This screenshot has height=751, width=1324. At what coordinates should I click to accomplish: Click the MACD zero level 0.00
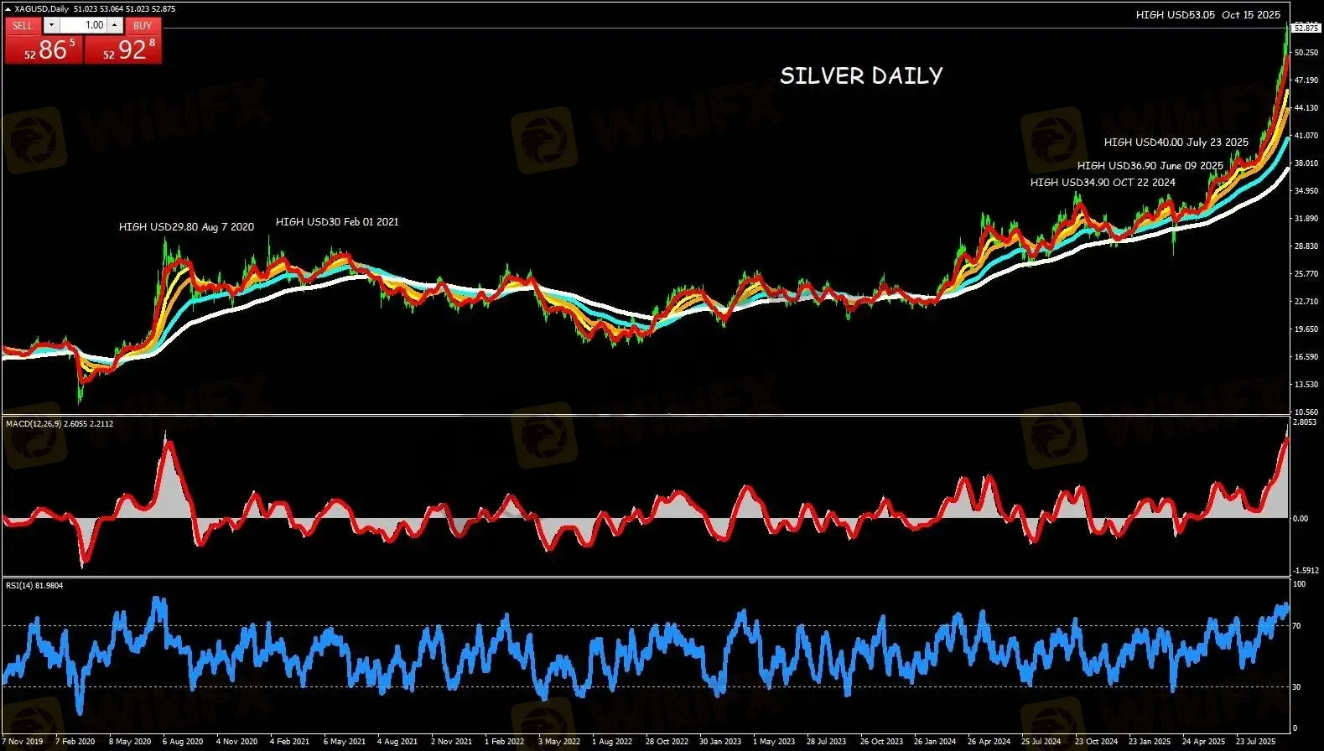click(x=1301, y=519)
